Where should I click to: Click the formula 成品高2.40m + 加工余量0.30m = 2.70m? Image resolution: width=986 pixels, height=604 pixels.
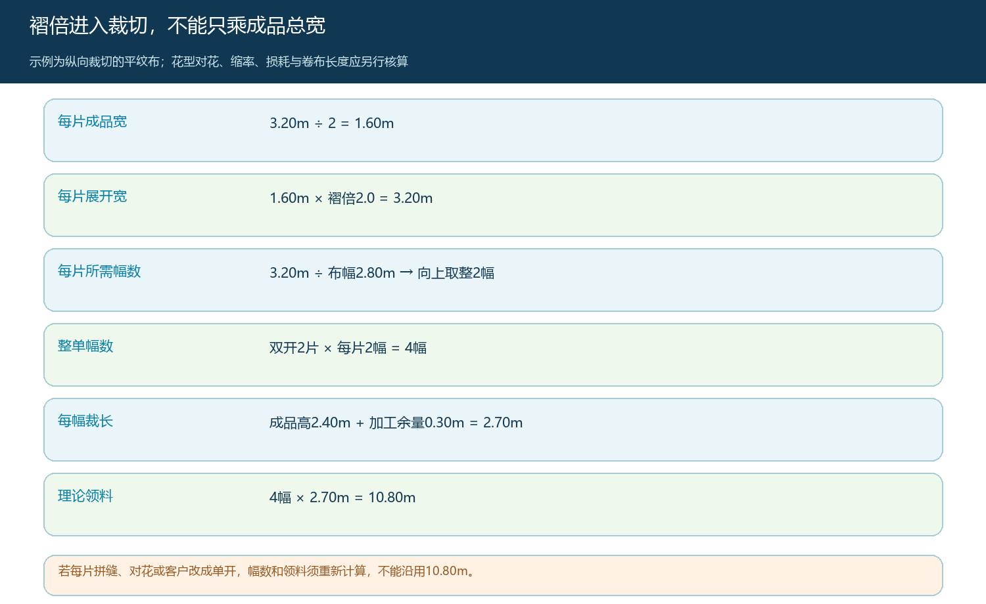pos(396,423)
